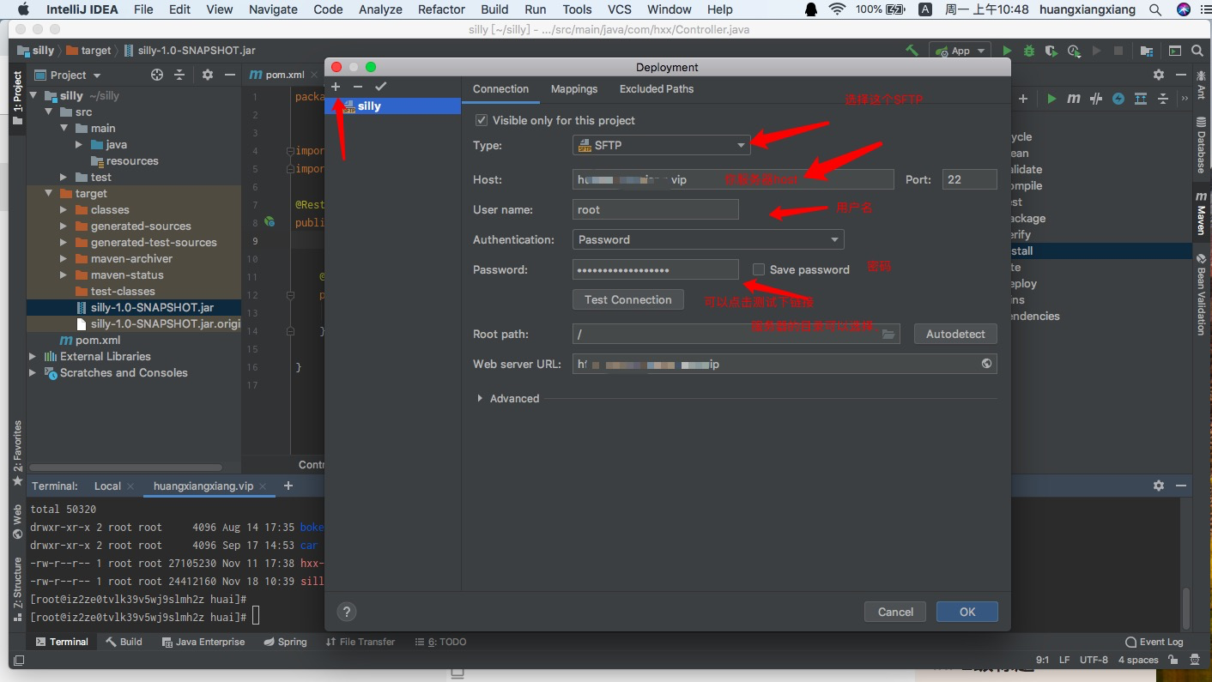Click the Wi-Fi icon in macOS menu bar
The image size is (1212, 682).
pos(837,9)
